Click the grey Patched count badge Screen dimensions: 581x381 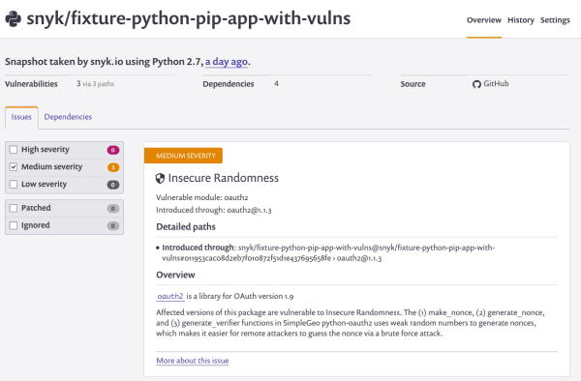click(113, 208)
